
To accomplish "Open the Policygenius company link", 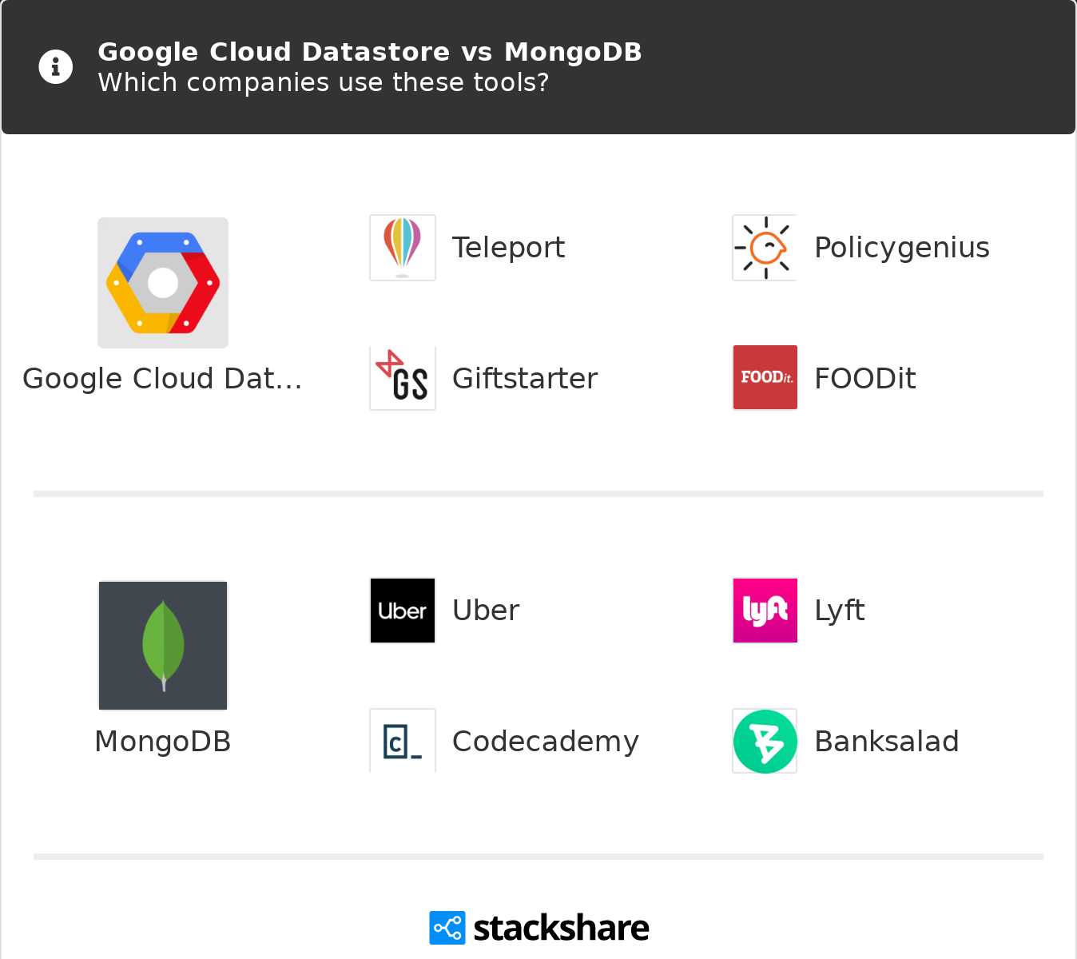I will click(901, 248).
